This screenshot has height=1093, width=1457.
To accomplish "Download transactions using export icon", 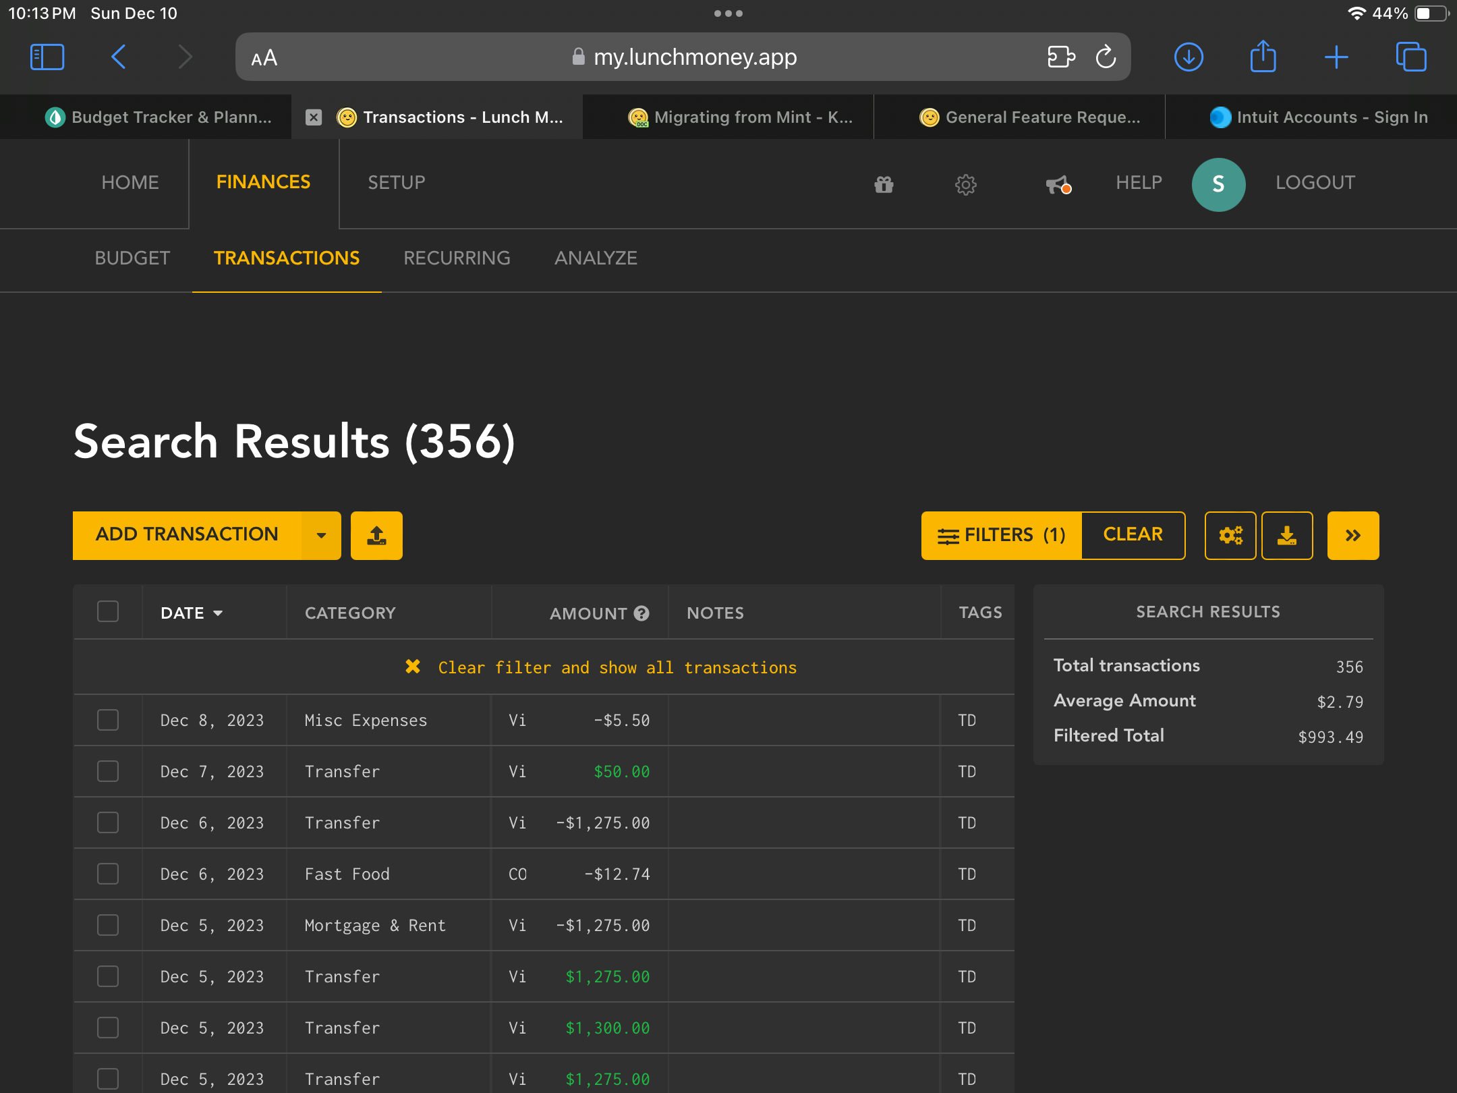I will coord(1286,536).
